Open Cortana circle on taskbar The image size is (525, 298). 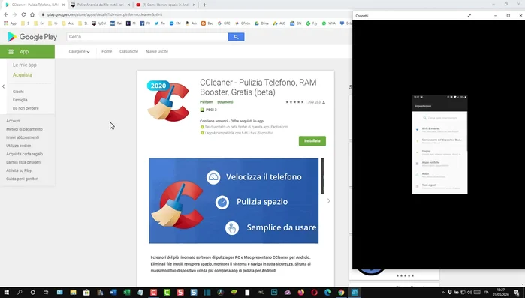coord(32,292)
